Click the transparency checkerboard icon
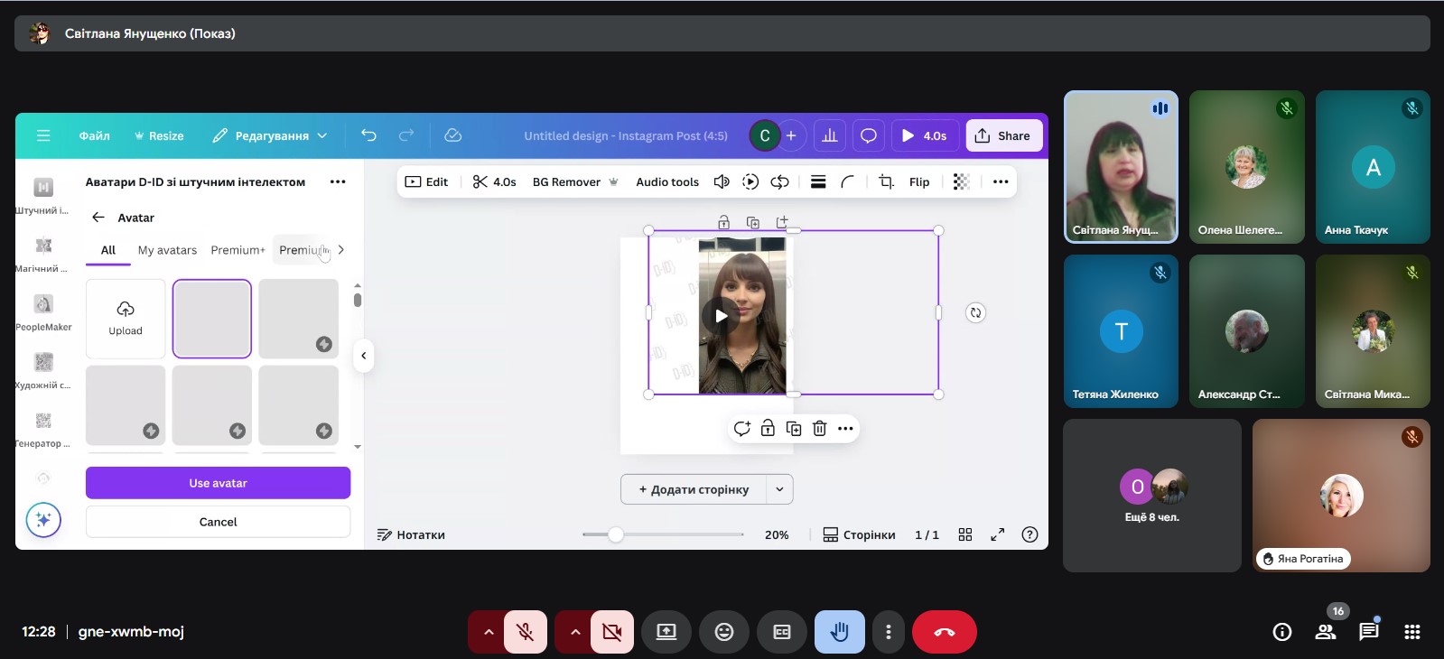The height and width of the screenshot is (659, 1444). 961,181
